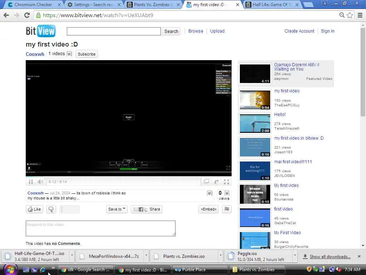
Task: Expand the view statistics arrow
Action: click(227, 193)
